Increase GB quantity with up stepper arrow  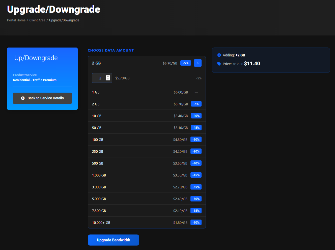pos(108,77)
